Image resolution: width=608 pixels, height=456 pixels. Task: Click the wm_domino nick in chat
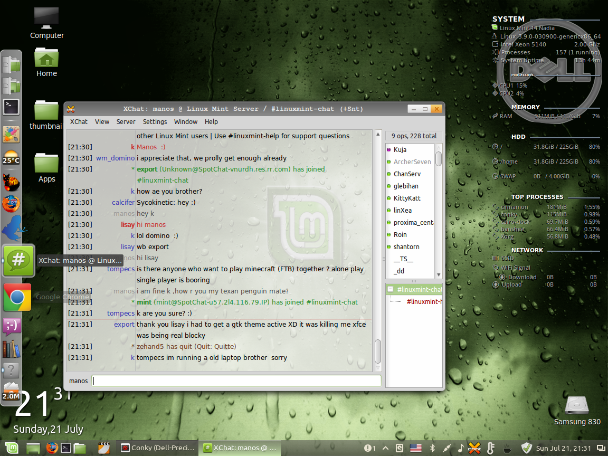point(115,158)
